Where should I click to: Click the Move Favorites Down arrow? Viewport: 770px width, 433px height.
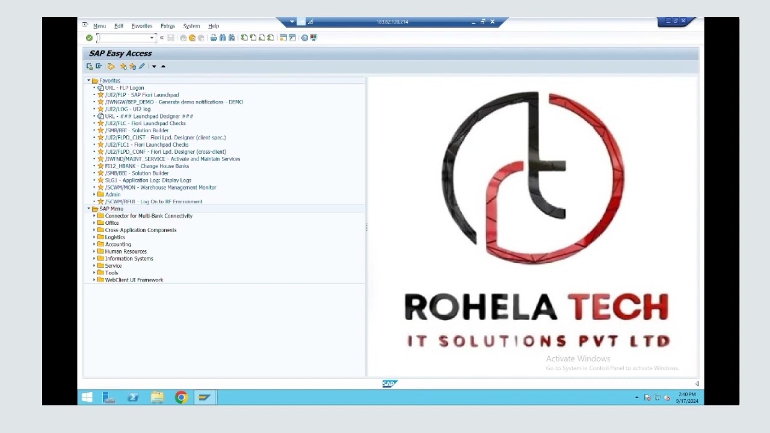(154, 67)
